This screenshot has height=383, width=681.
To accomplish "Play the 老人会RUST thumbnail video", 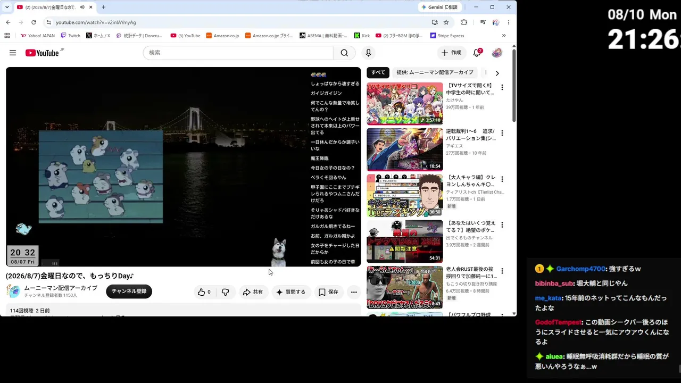I will coord(404,287).
